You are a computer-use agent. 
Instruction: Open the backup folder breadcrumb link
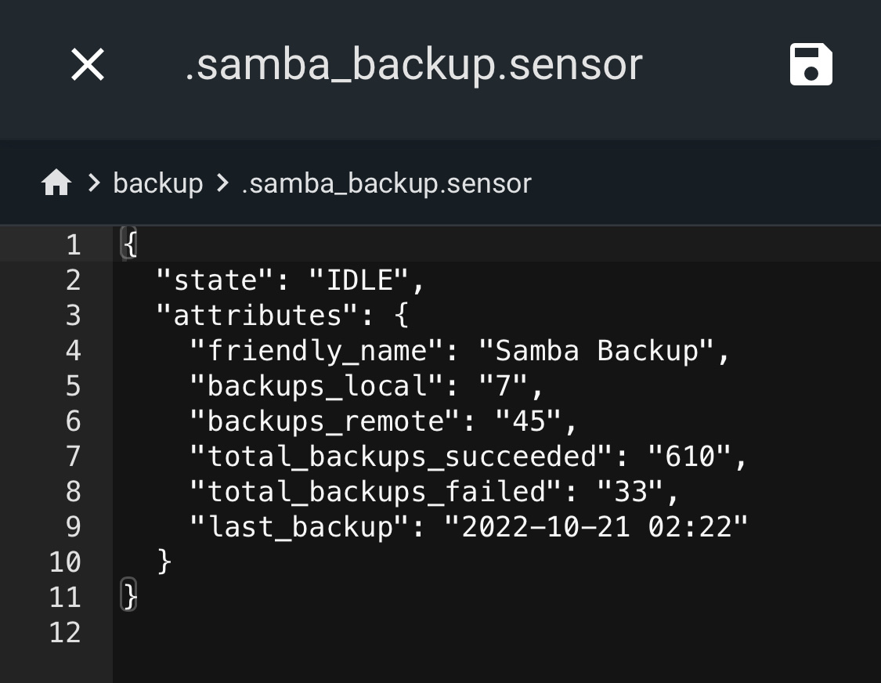[x=157, y=183]
